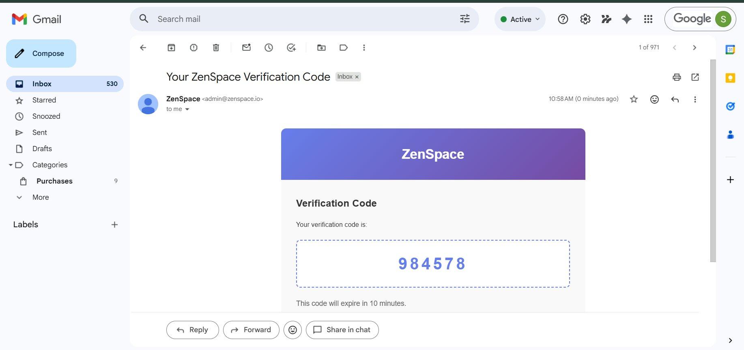The width and height of the screenshot is (744, 350).
Task: Create a new label with plus
Action: tap(114, 224)
